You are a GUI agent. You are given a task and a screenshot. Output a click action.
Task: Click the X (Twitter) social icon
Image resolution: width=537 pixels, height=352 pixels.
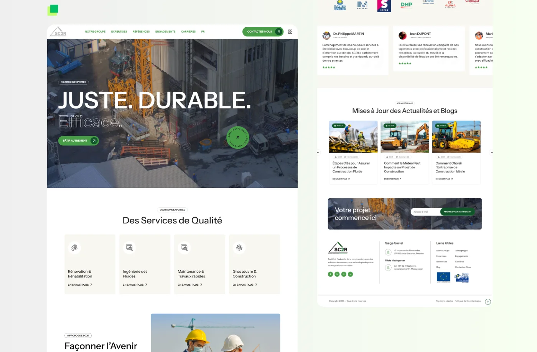click(337, 274)
